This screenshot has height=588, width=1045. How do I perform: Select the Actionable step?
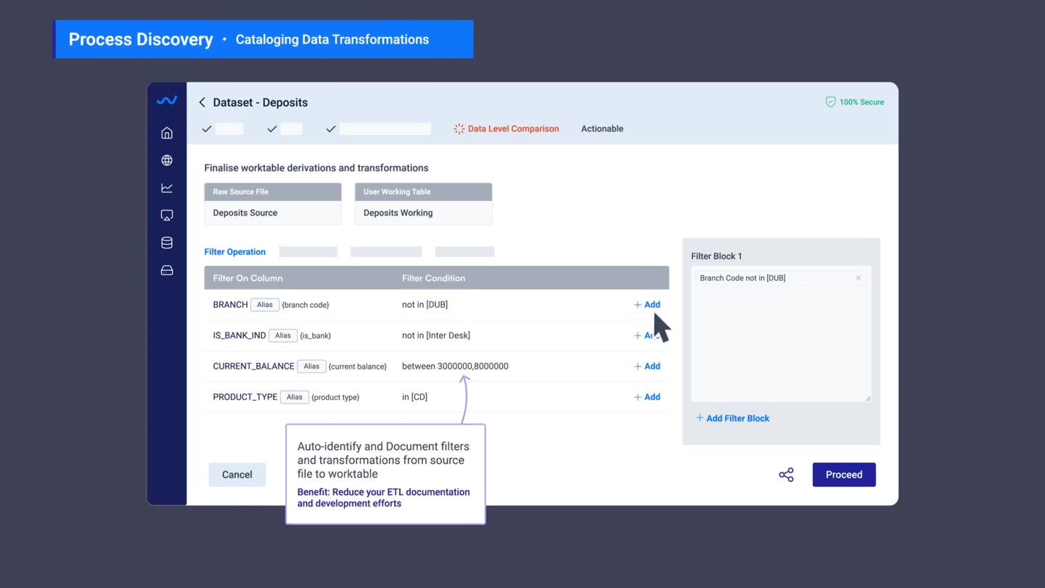tap(602, 128)
